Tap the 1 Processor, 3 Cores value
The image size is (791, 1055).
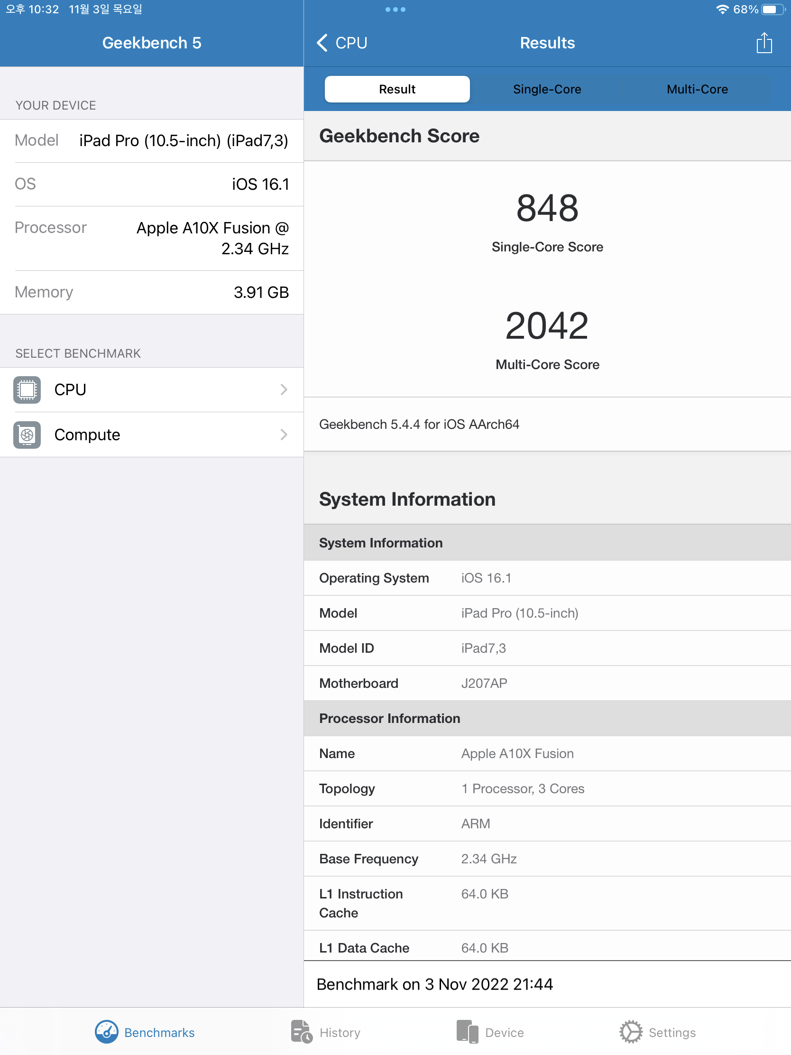point(523,789)
